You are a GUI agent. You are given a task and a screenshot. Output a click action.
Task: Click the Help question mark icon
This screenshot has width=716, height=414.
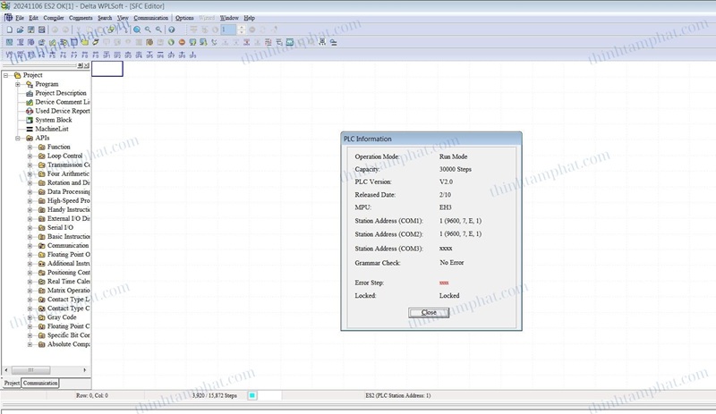coord(171,30)
